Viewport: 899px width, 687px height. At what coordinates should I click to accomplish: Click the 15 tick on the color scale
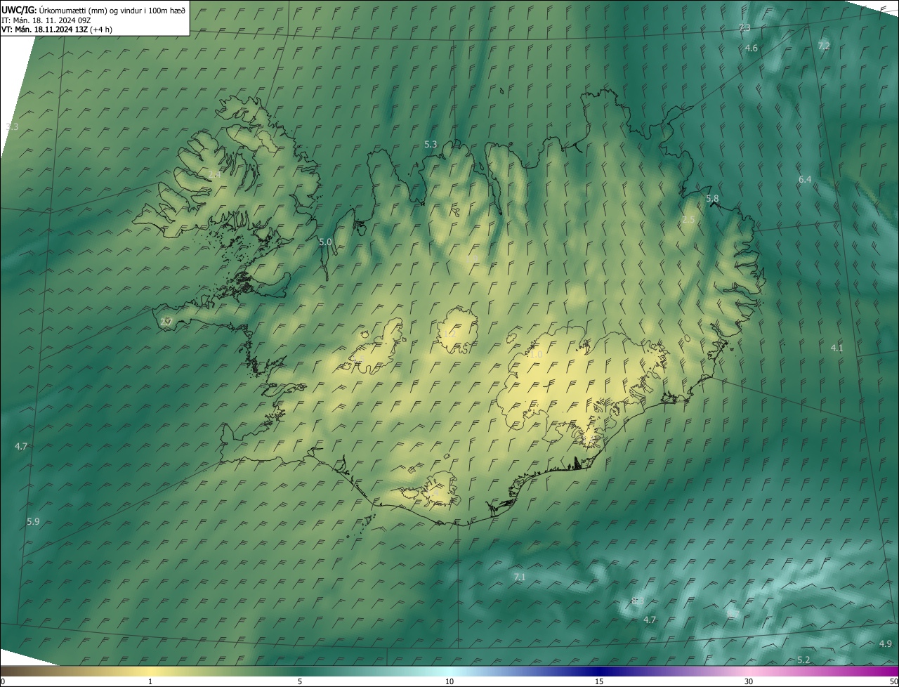(599, 681)
